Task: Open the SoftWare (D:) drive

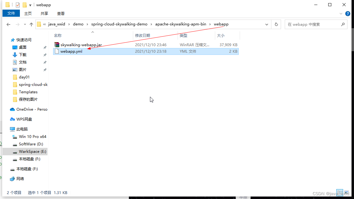Action: (x=31, y=144)
